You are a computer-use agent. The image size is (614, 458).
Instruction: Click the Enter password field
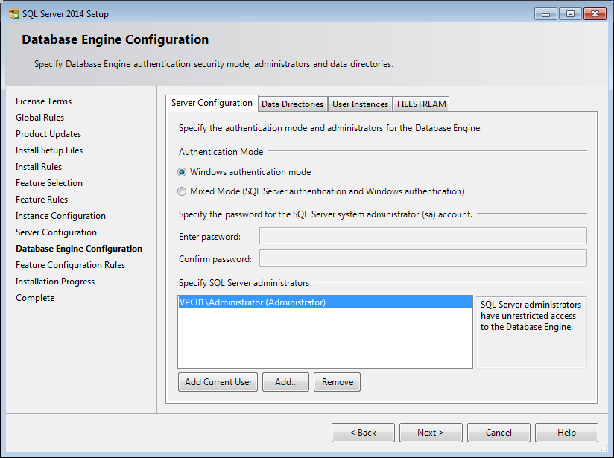click(x=423, y=236)
